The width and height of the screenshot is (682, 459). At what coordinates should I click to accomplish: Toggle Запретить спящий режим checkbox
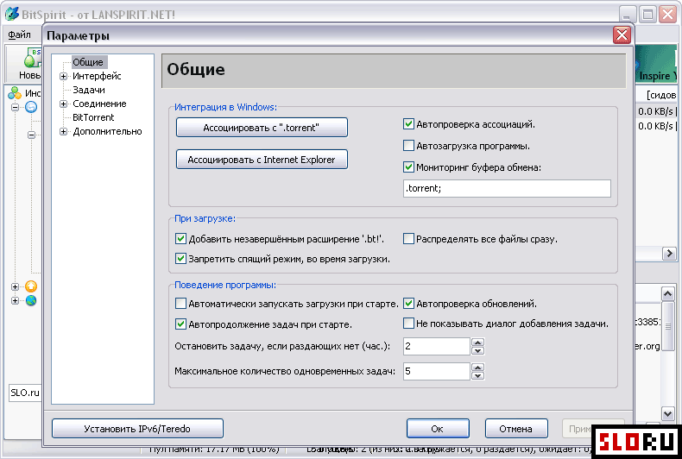click(x=180, y=259)
